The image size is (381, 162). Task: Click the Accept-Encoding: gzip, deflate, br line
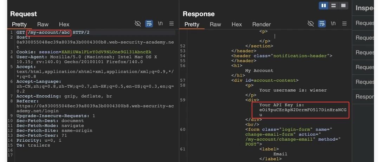64,96
